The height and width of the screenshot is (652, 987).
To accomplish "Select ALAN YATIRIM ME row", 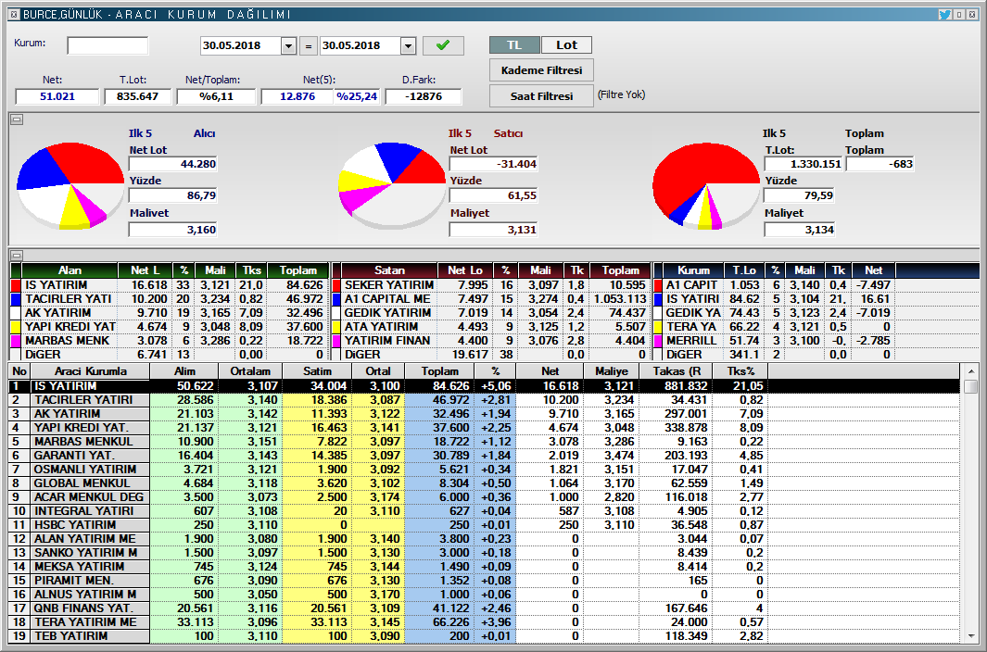I will pos(484,539).
